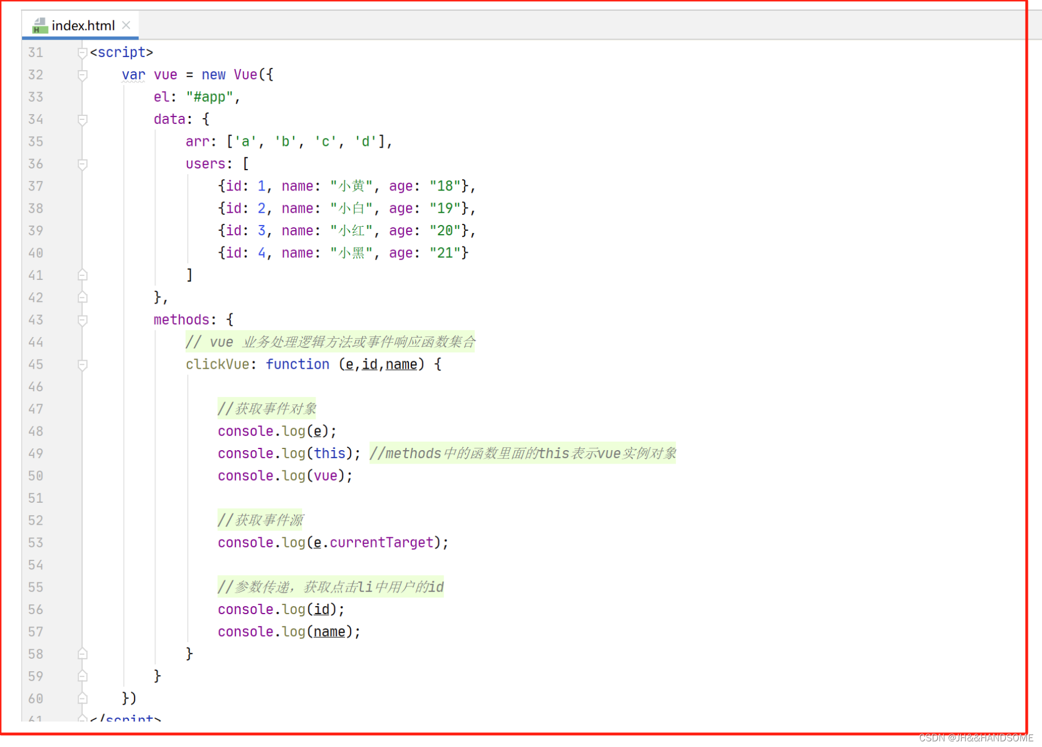Click the fold end marker at line 41
Screen dimensions: 1042x747
coord(83,275)
